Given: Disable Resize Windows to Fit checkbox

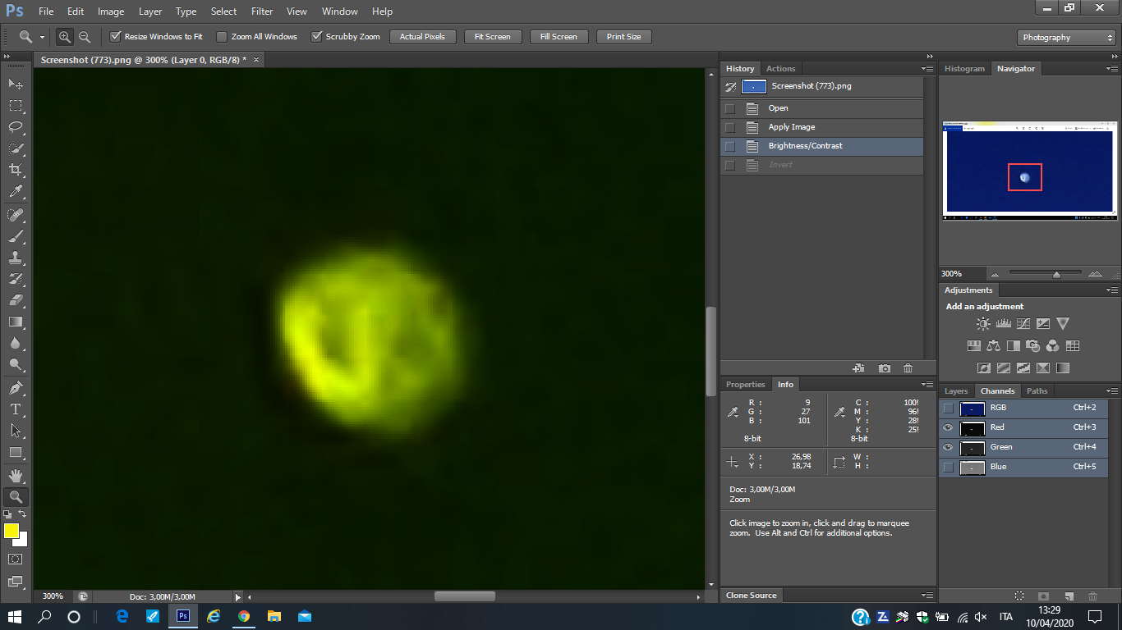Looking at the screenshot, I should click(116, 37).
